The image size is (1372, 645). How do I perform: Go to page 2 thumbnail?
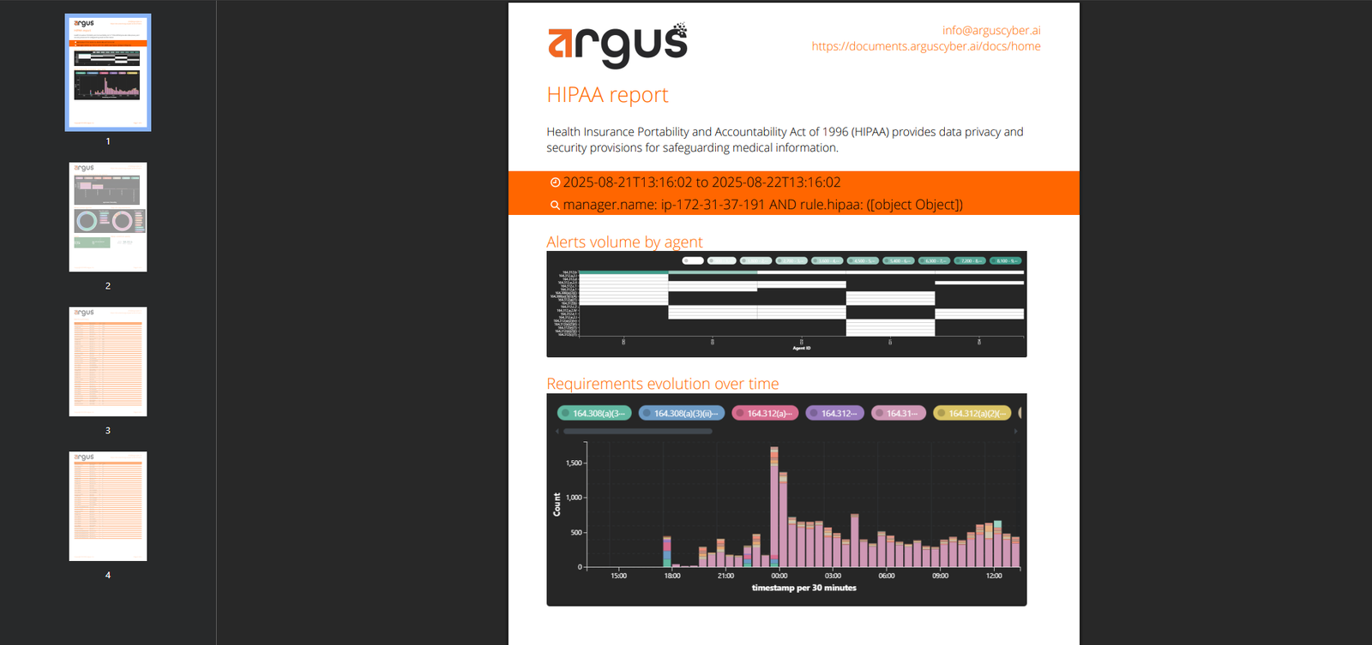108,217
